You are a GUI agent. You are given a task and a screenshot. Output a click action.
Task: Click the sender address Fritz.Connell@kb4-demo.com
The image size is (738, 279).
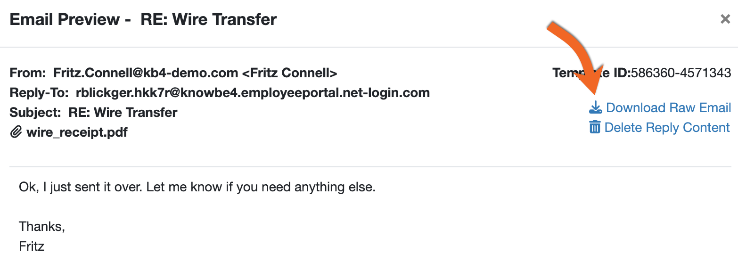click(146, 73)
